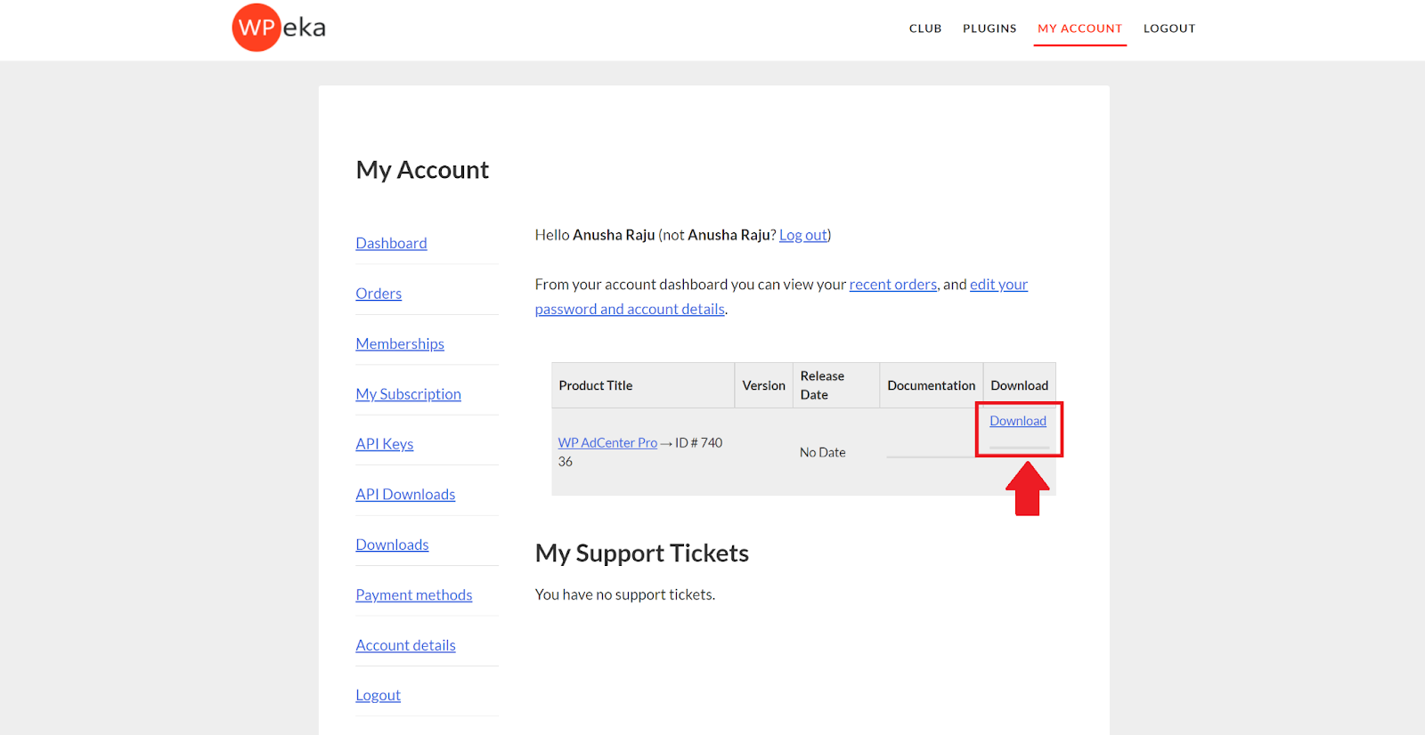Viewport: 1425px width, 735px height.
Task: Select My Account in top navigation
Action: pos(1079,28)
